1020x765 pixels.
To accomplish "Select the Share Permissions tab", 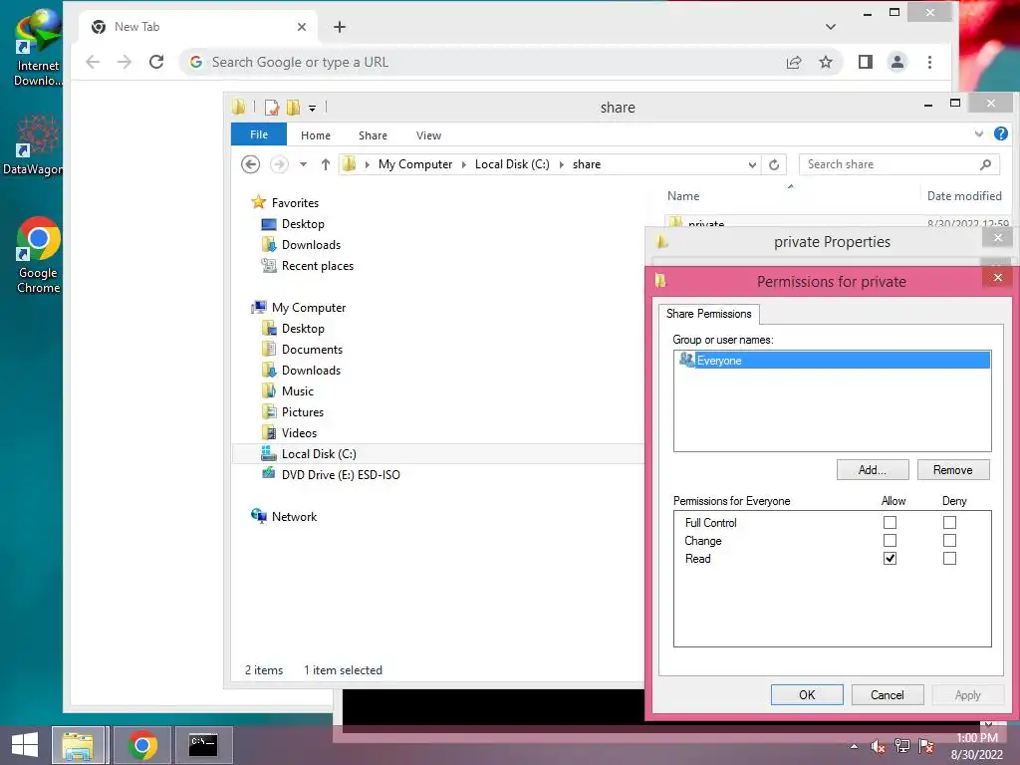I will [708, 314].
